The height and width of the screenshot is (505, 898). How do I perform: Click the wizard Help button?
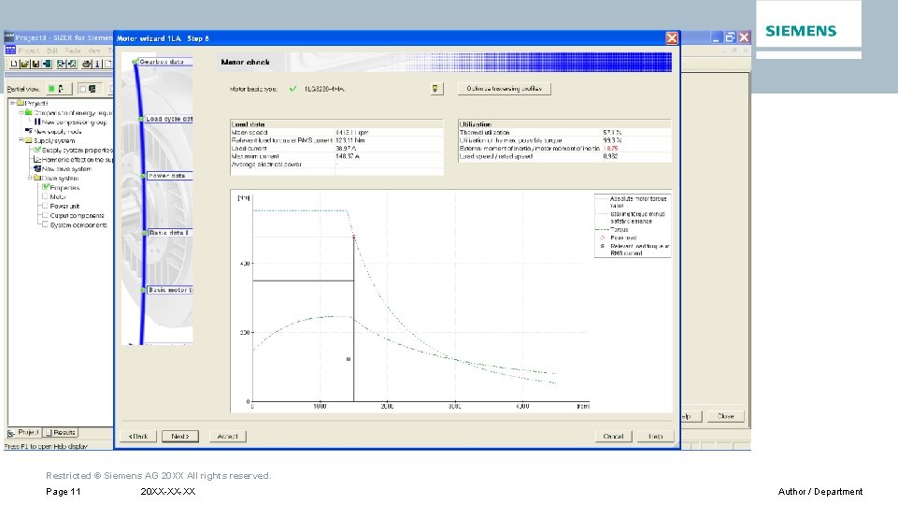[655, 436]
